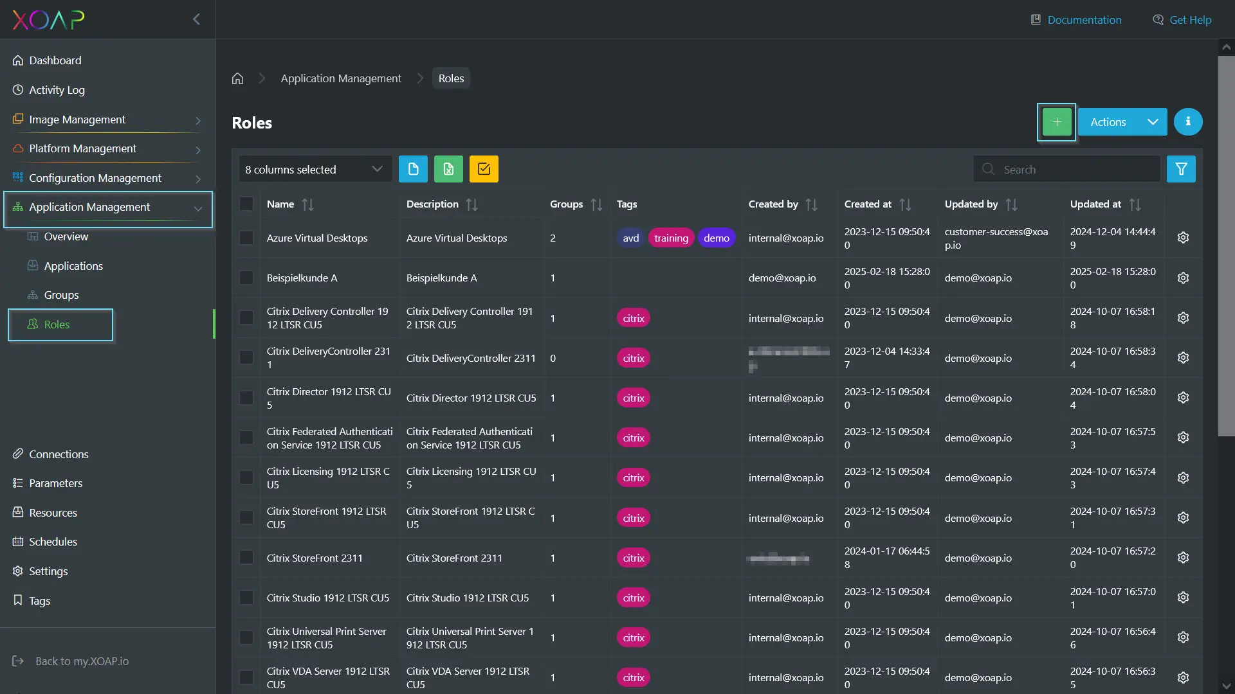The width and height of the screenshot is (1235, 694).
Task: Toggle the select-all header checkbox
Action: (246, 204)
